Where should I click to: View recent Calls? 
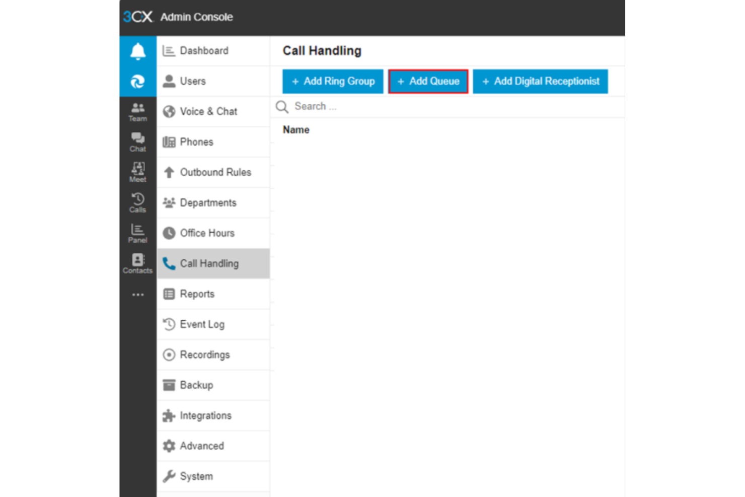(137, 202)
